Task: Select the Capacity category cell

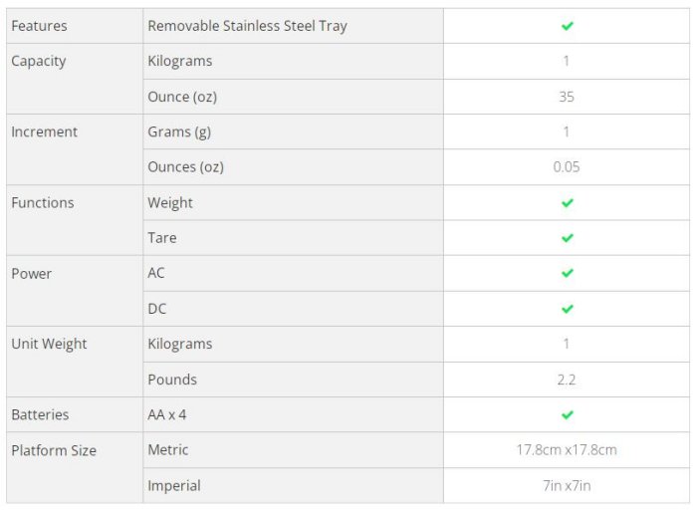Action: [x=39, y=61]
